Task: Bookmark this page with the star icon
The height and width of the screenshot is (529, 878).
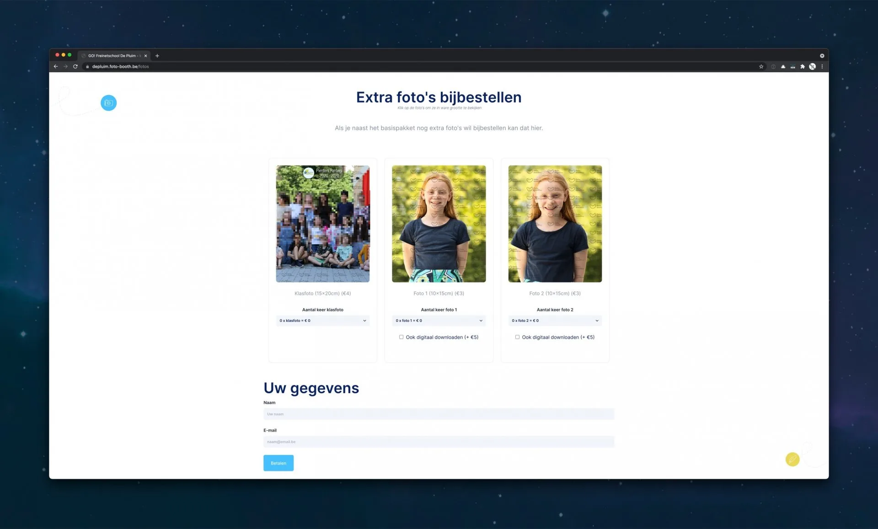Action: point(761,67)
